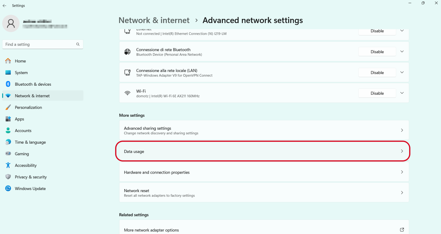441x234 pixels.
Task: Click the external link icon for More network adapter options
Action: (x=402, y=230)
